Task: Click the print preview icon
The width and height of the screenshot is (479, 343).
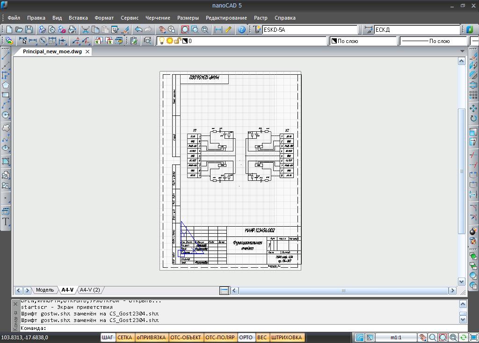Action: [x=52, y=29]
